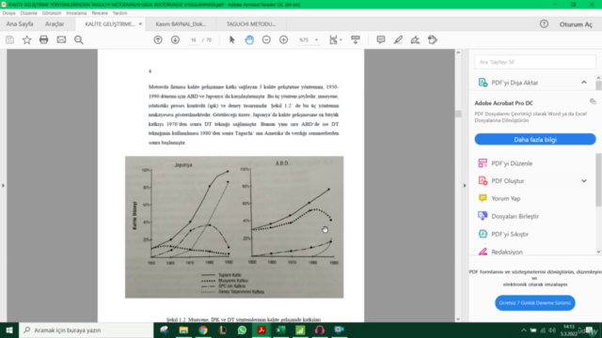Open the Windows Start menu
This screenshot has width=602, height=338.
click(9, 330)
